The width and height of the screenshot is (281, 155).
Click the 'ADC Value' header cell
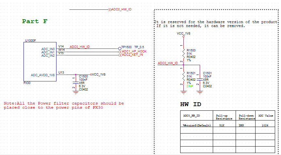click(265, 116)
